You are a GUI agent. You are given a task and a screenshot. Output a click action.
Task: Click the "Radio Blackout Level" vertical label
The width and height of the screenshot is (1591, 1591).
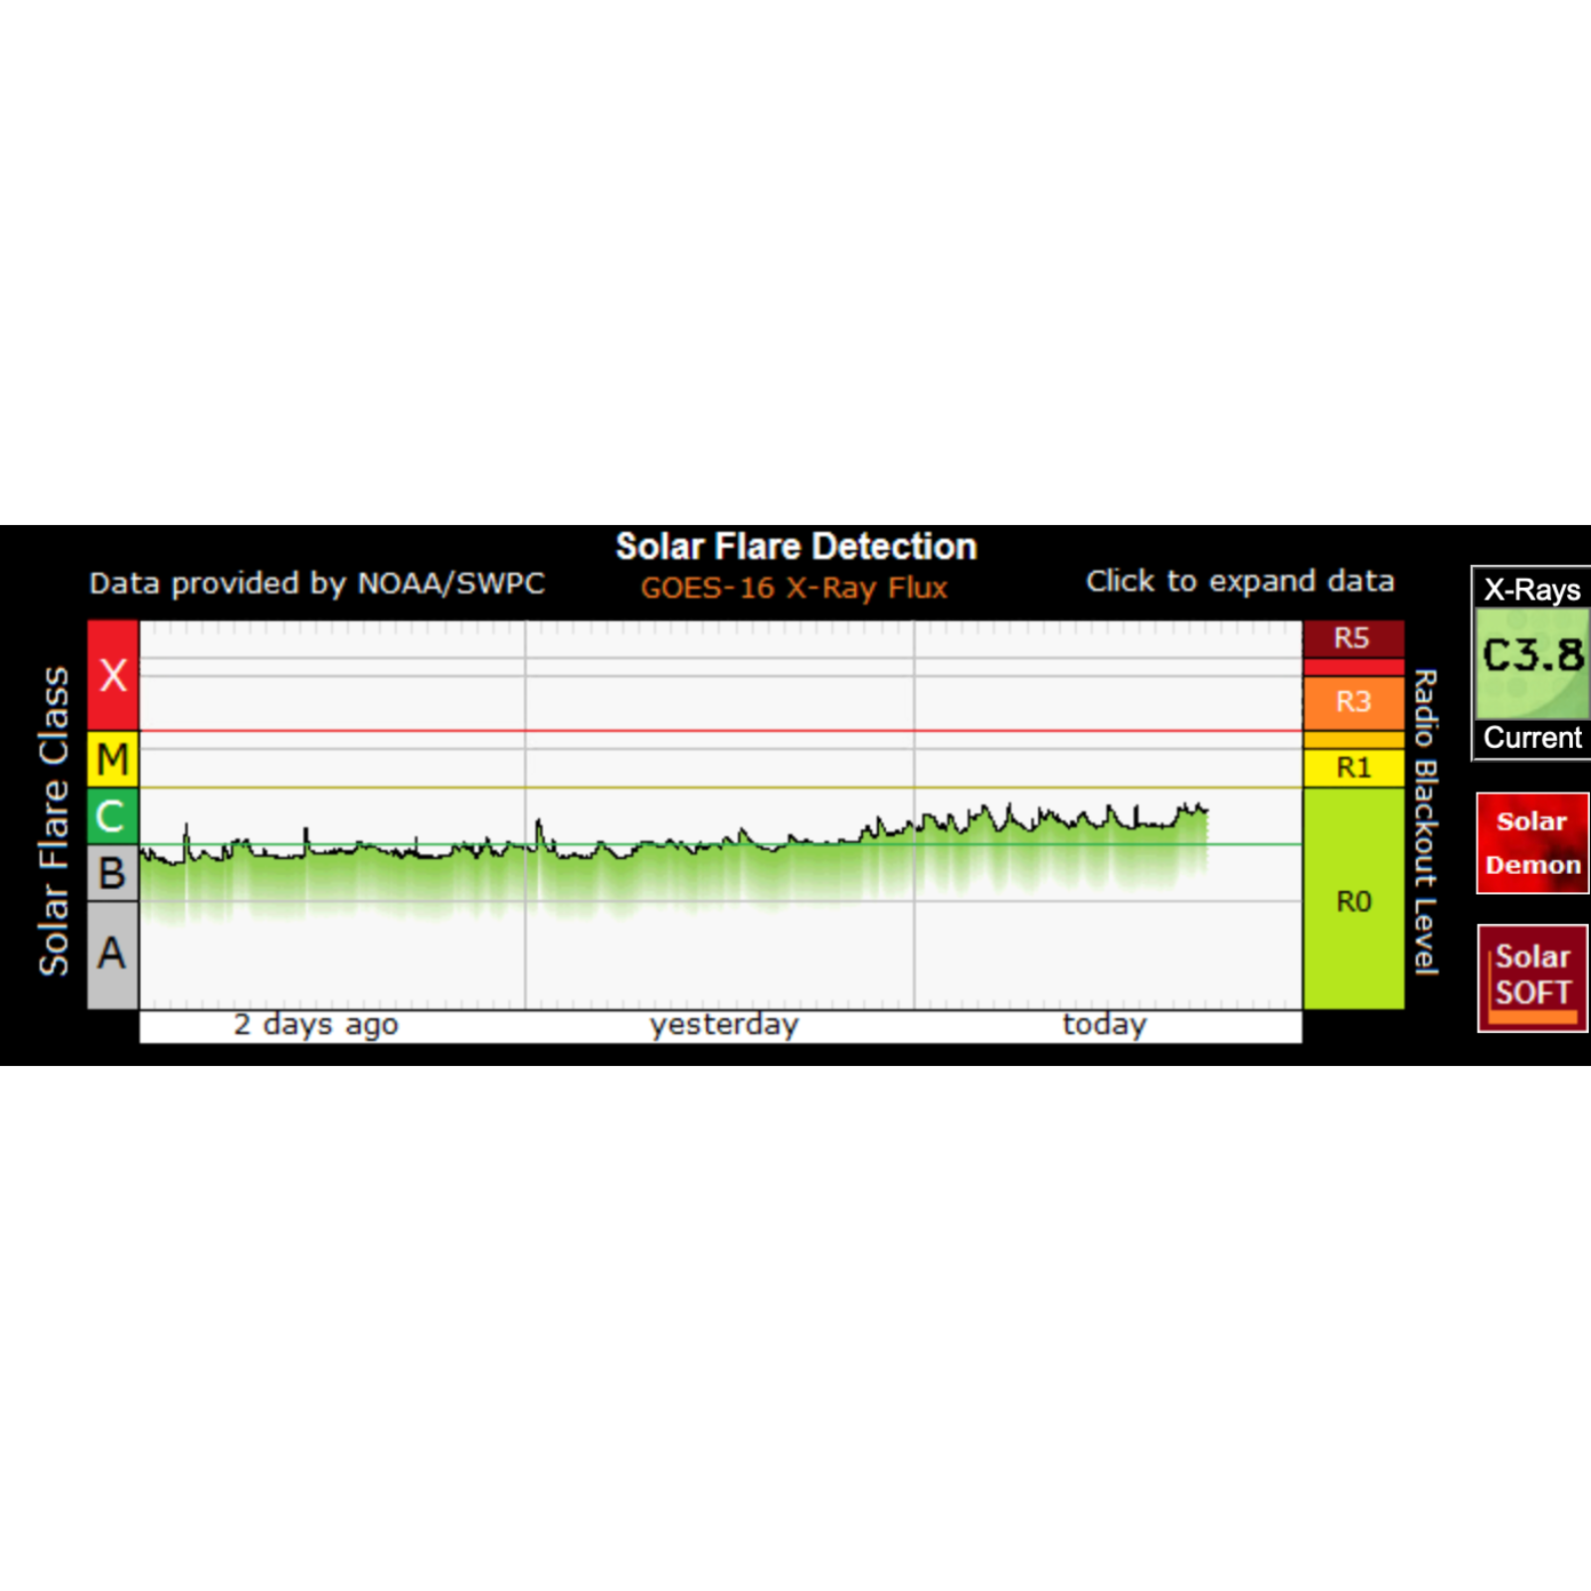coord(1426,821)
